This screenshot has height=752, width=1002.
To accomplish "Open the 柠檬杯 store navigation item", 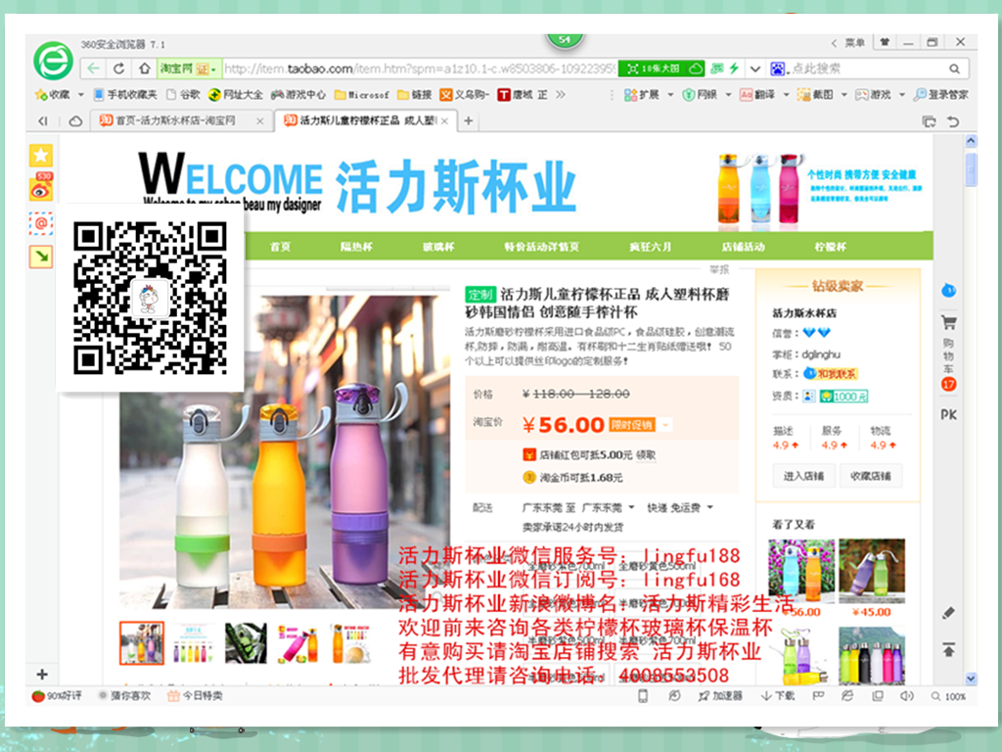I will coord(830,246).
